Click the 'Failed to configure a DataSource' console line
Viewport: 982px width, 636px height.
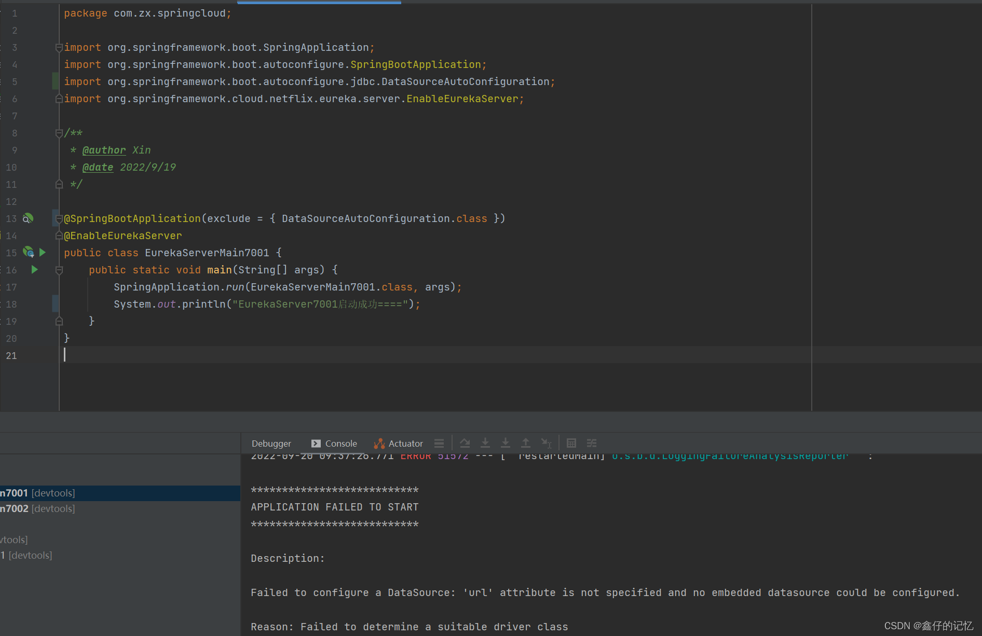click(605, 592)
